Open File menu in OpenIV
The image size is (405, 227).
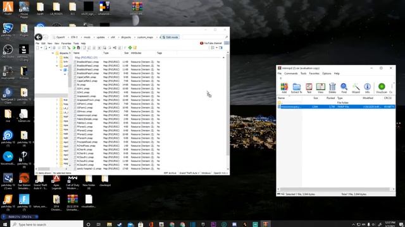coord(37,44)
